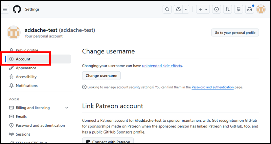271x144 pixels.
Task: Go to Notifications settings in sidebar
Action: pos(27,86)
